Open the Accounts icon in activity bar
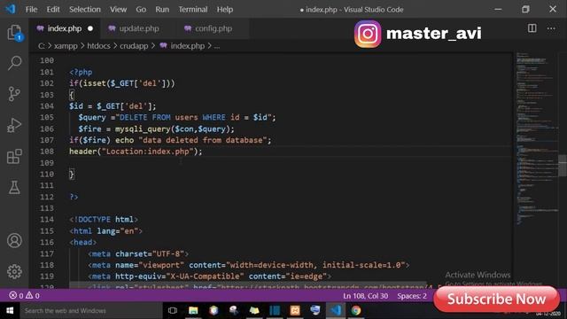The width and height of the screenshot is (567, 319). [14, 240]
